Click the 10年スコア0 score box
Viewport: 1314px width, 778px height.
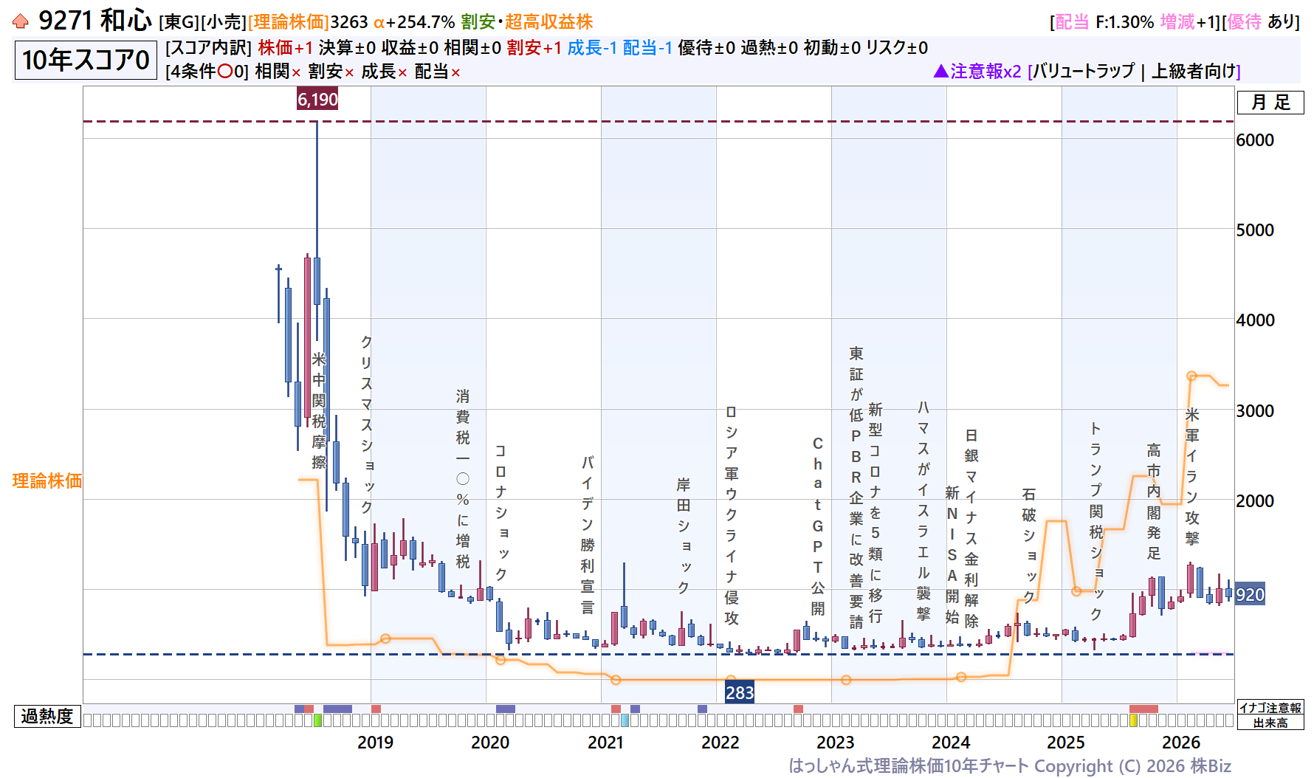(x=86, y=60)
